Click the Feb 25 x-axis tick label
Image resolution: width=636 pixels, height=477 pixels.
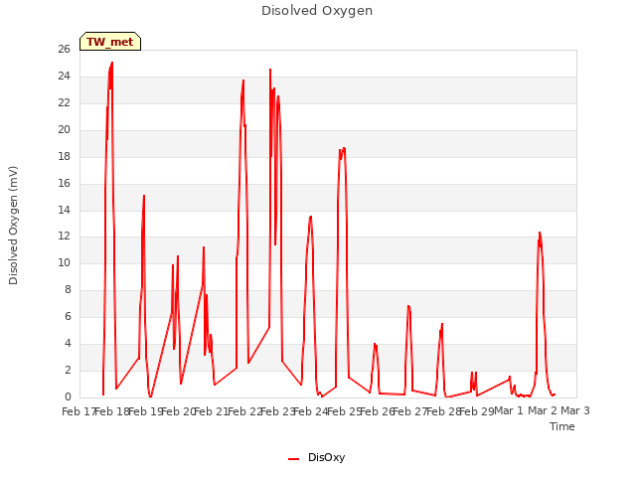344,411
